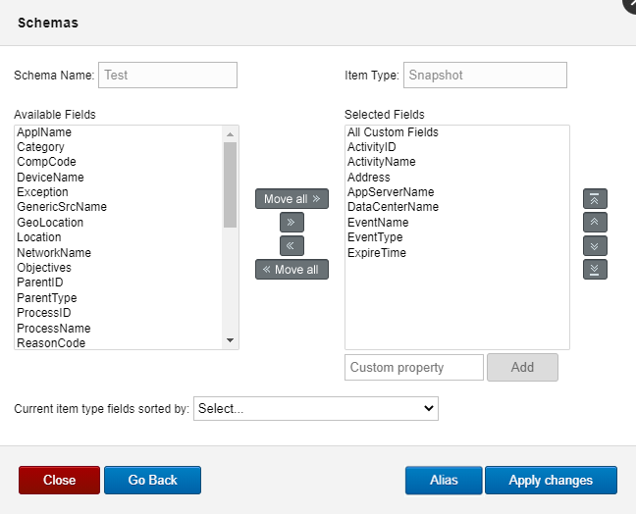Select CompCode in Available Fields

coord(46,162)
